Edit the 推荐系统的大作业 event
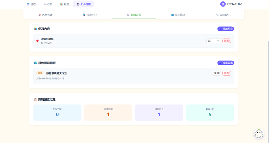 [216, 73]
